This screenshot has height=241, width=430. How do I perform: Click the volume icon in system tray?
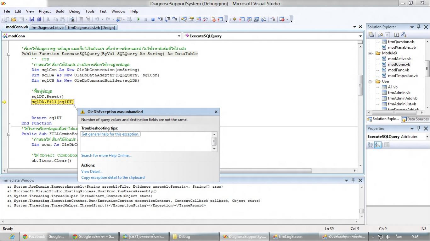388,237
